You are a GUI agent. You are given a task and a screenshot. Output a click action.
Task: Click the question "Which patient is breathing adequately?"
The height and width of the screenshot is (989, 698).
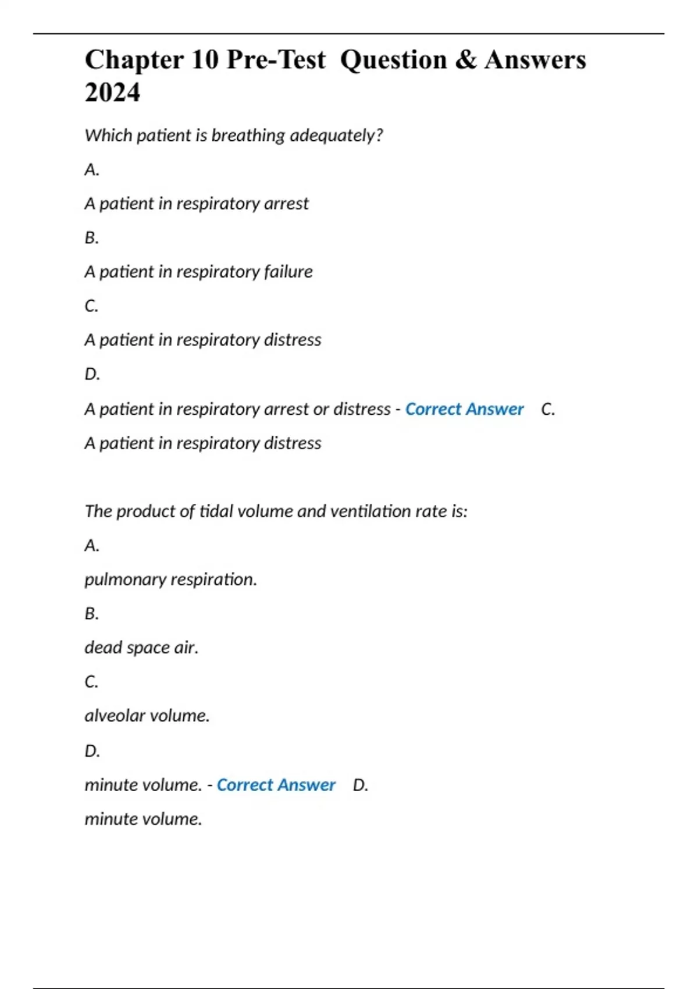234,136
